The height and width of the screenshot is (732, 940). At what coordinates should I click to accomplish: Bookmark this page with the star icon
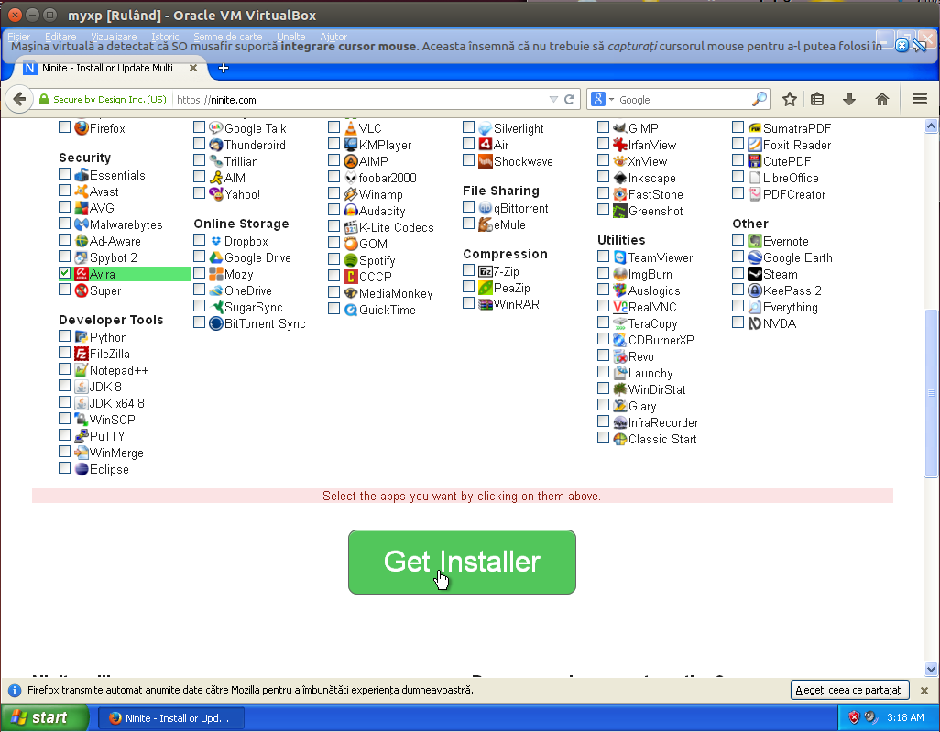[x=790, y=99]
